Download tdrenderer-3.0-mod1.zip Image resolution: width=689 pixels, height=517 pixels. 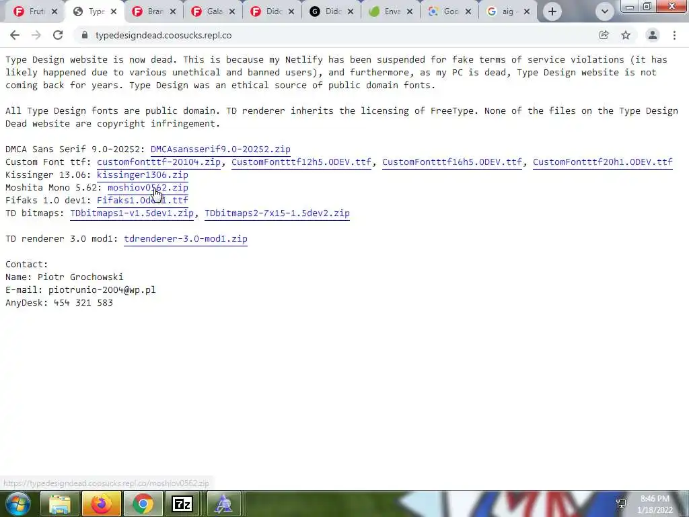coord(186,239)
